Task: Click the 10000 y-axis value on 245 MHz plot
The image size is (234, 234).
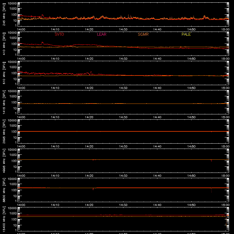Action: 12,4
